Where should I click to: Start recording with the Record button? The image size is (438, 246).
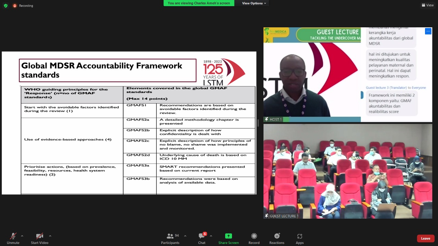pos(254,238)
